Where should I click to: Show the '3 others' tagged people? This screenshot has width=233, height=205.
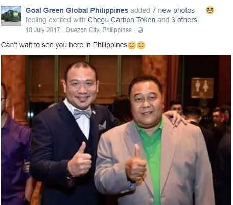pos(184,20)
